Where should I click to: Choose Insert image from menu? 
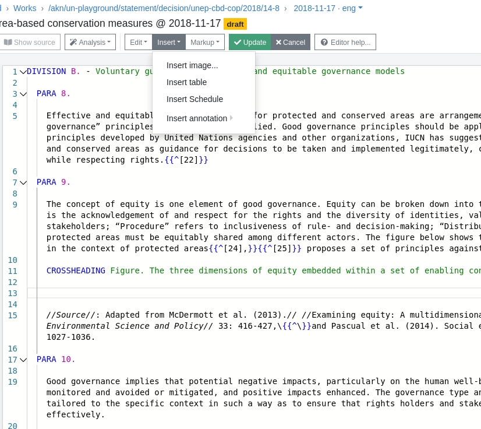[x=192, y=65]
